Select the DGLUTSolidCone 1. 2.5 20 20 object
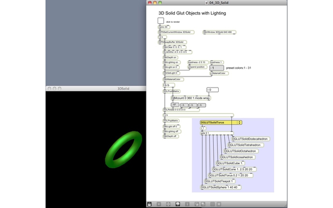This screenshot has height=208, width=333. [234, 169]
